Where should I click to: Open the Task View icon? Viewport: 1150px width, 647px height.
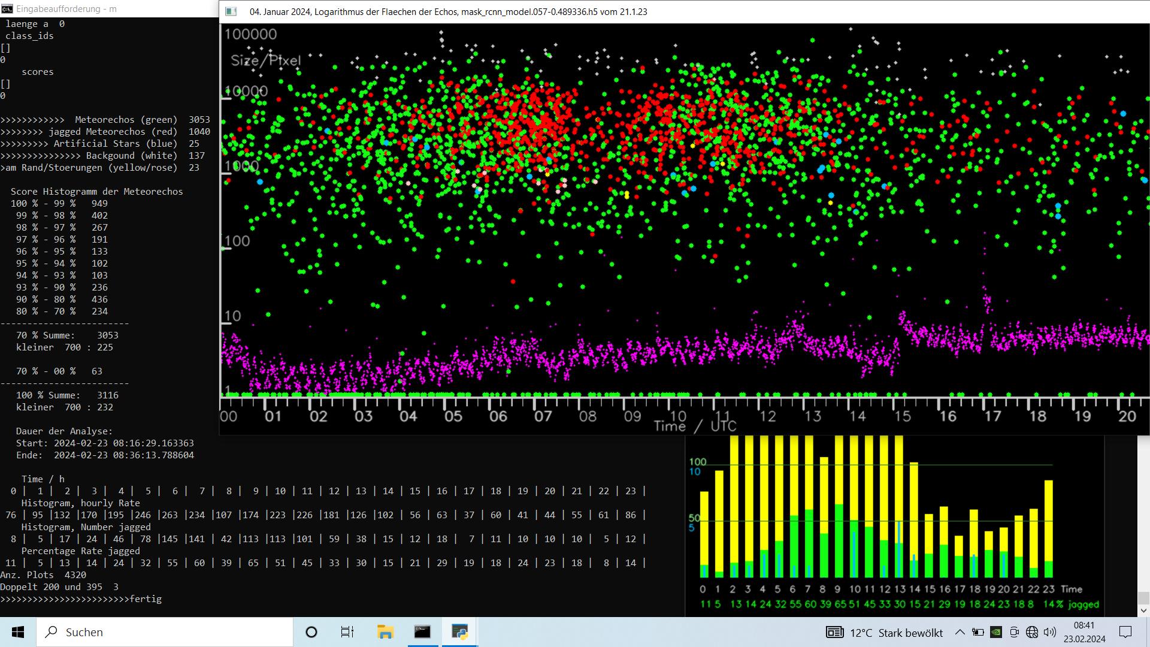[x=347, y=632]
